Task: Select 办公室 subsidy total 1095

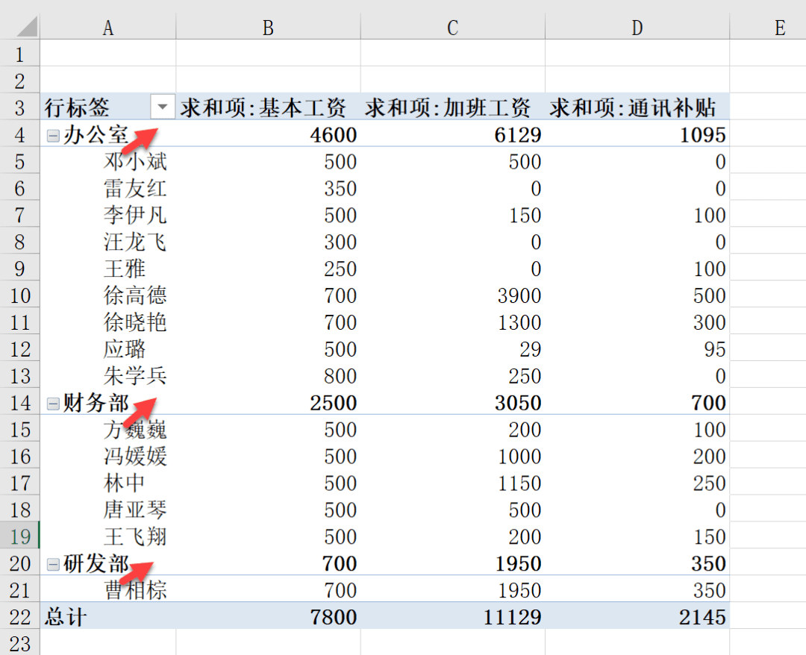Action: 637,134
